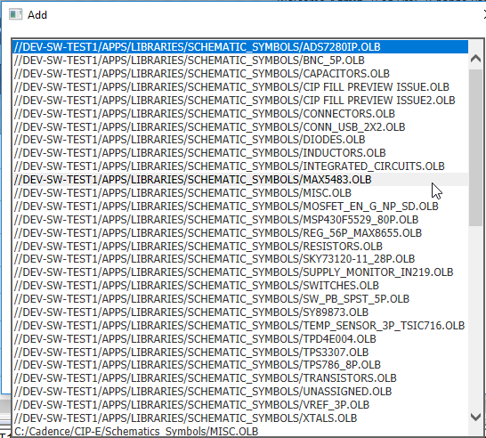The height and width of the screenshot is (438, 486).
Task: Choose CIP FILL PREVIEW ISSUE.OLB entry
Action: coord(240,86)
